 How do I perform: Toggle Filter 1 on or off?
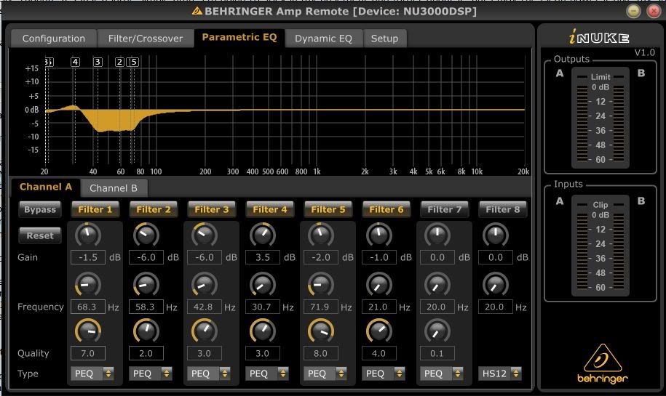click(x=95, y=209)
